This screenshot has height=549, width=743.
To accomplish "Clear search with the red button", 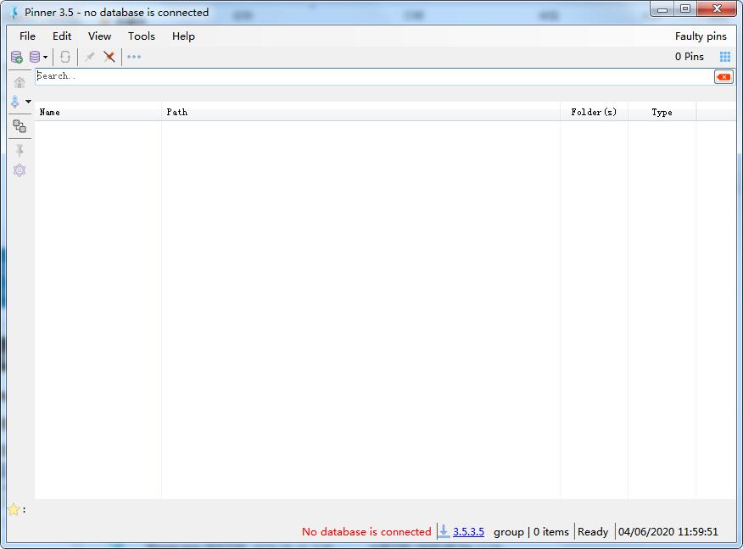I will click(723, 76).
